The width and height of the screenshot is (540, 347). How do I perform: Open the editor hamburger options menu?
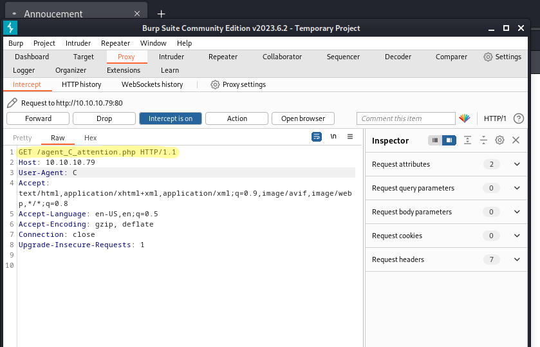(350, 137)
